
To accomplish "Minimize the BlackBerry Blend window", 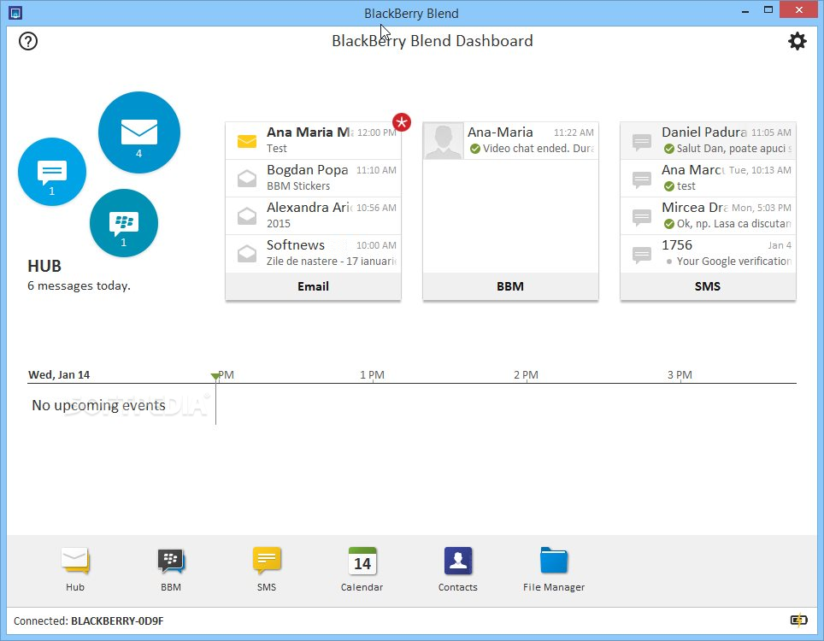I will point(745,10).
